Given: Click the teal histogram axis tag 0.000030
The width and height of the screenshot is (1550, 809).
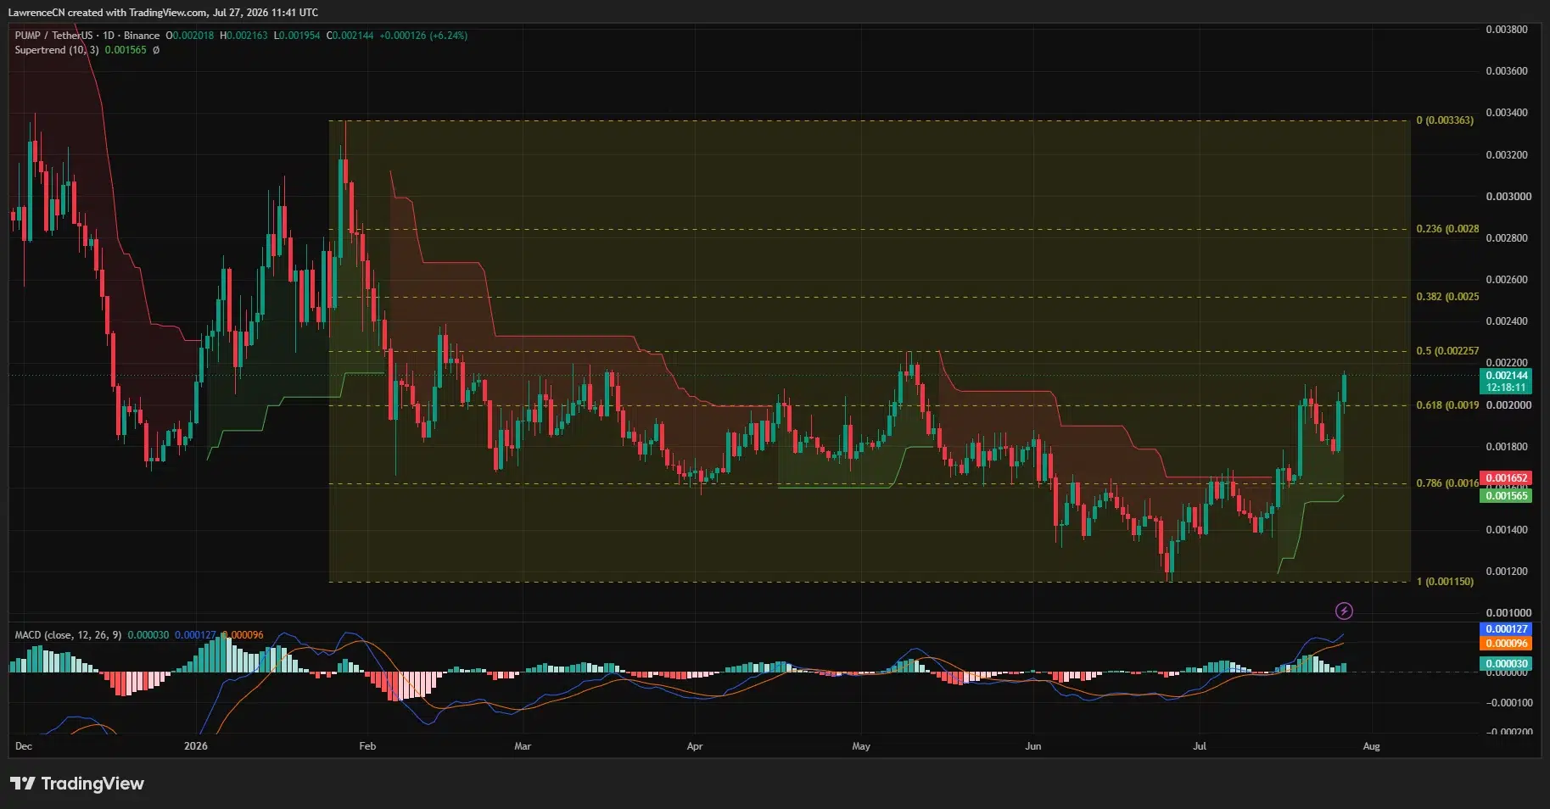Looking at the screenshot, I should point(1507,664).
